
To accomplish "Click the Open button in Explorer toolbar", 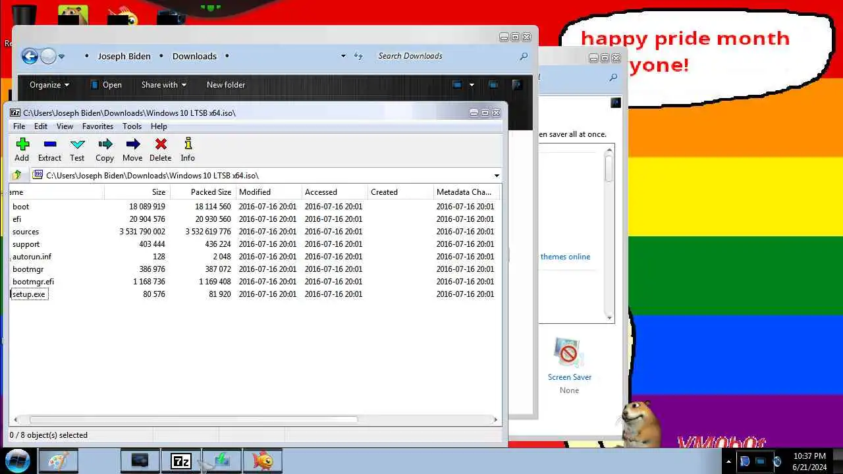I will [105, 85].
